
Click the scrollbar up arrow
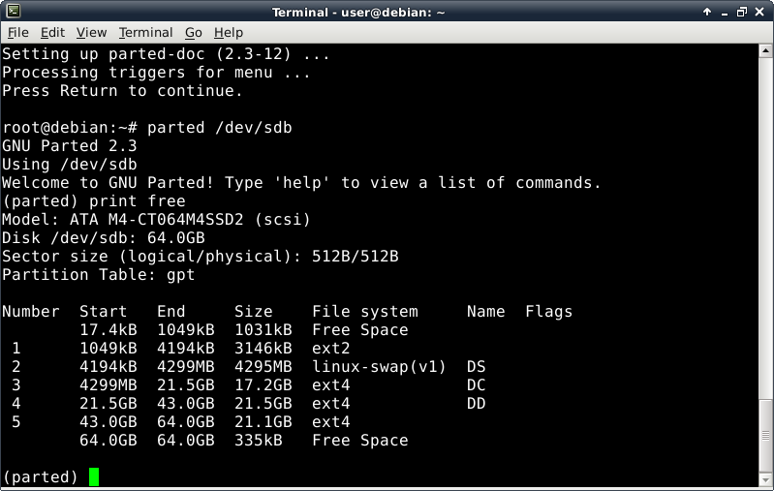[x=765, y=51]
